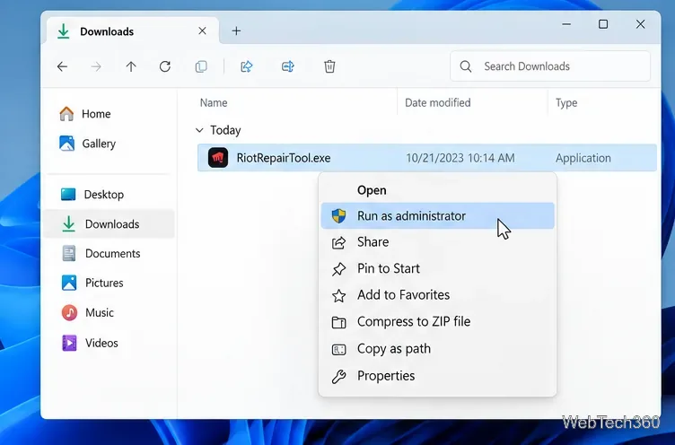
Task: Open Pictures folder in sidebar
Action: tap(104, 283)
